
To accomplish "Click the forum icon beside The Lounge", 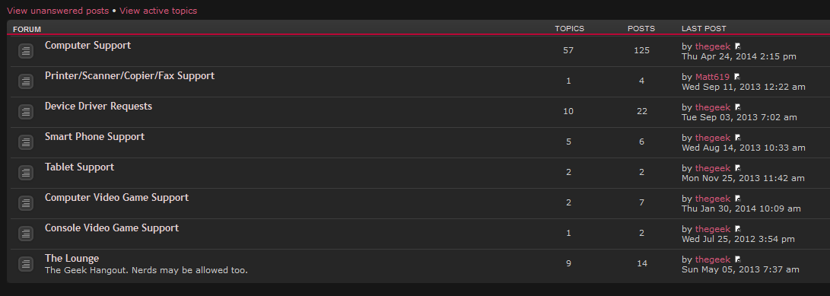I will (26, 264).
